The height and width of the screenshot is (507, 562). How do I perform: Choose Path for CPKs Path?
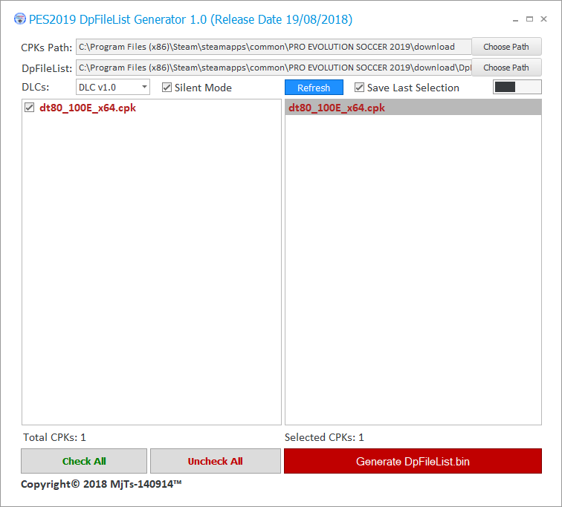click(506, 47)
